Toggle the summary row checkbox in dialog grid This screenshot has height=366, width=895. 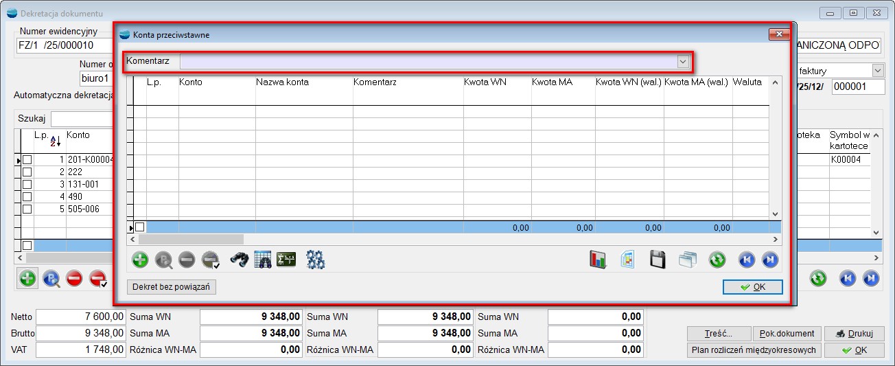(x=140, y=227)
